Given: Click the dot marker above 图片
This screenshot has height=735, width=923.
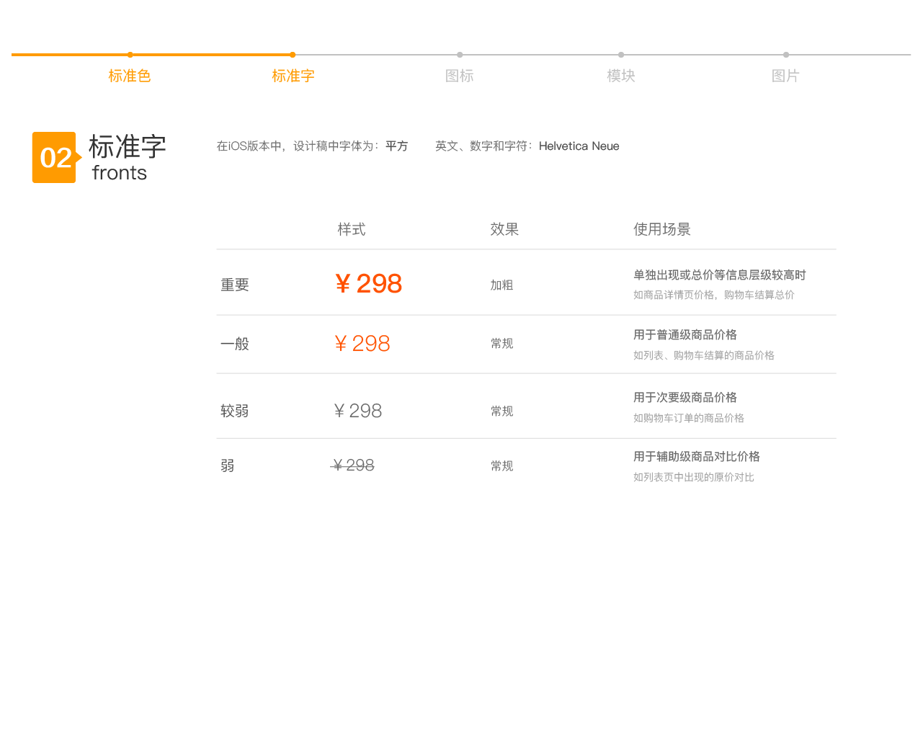Looking at the screenshot, I should [786, 55].
